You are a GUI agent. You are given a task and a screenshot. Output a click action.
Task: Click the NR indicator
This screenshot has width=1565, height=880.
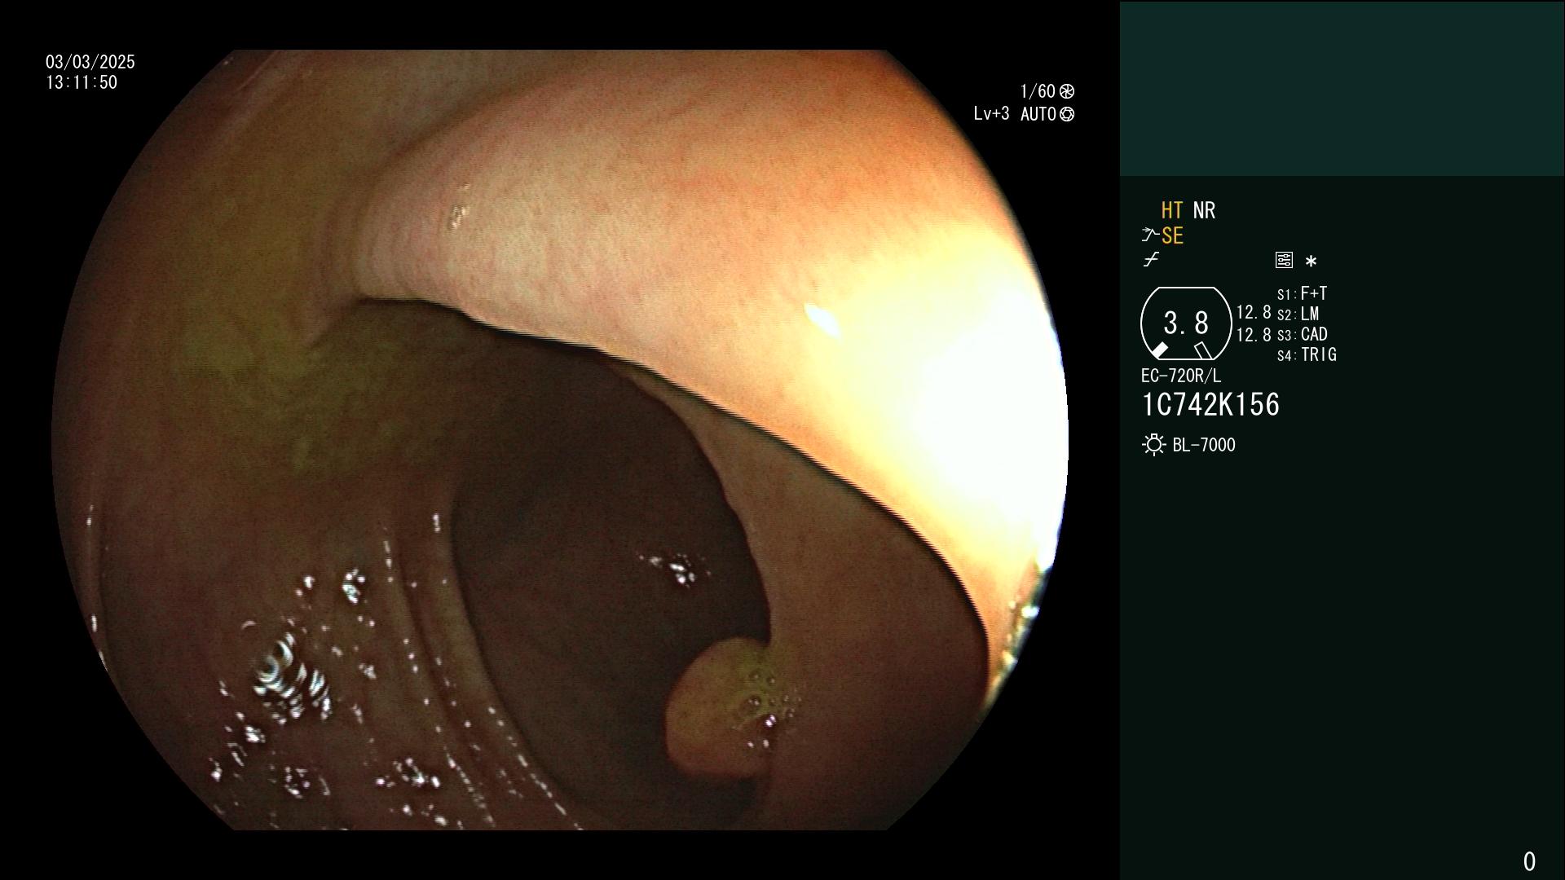click(x=1204, y=210)
